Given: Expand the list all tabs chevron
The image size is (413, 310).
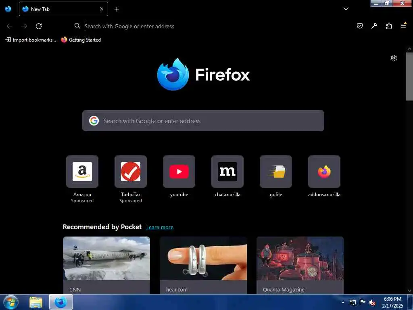Looking at the screenshot, I should tap(346, 9).
